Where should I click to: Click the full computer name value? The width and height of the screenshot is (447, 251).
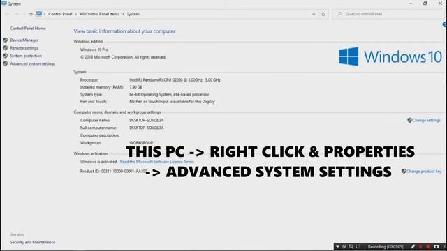tap(147, 128)
